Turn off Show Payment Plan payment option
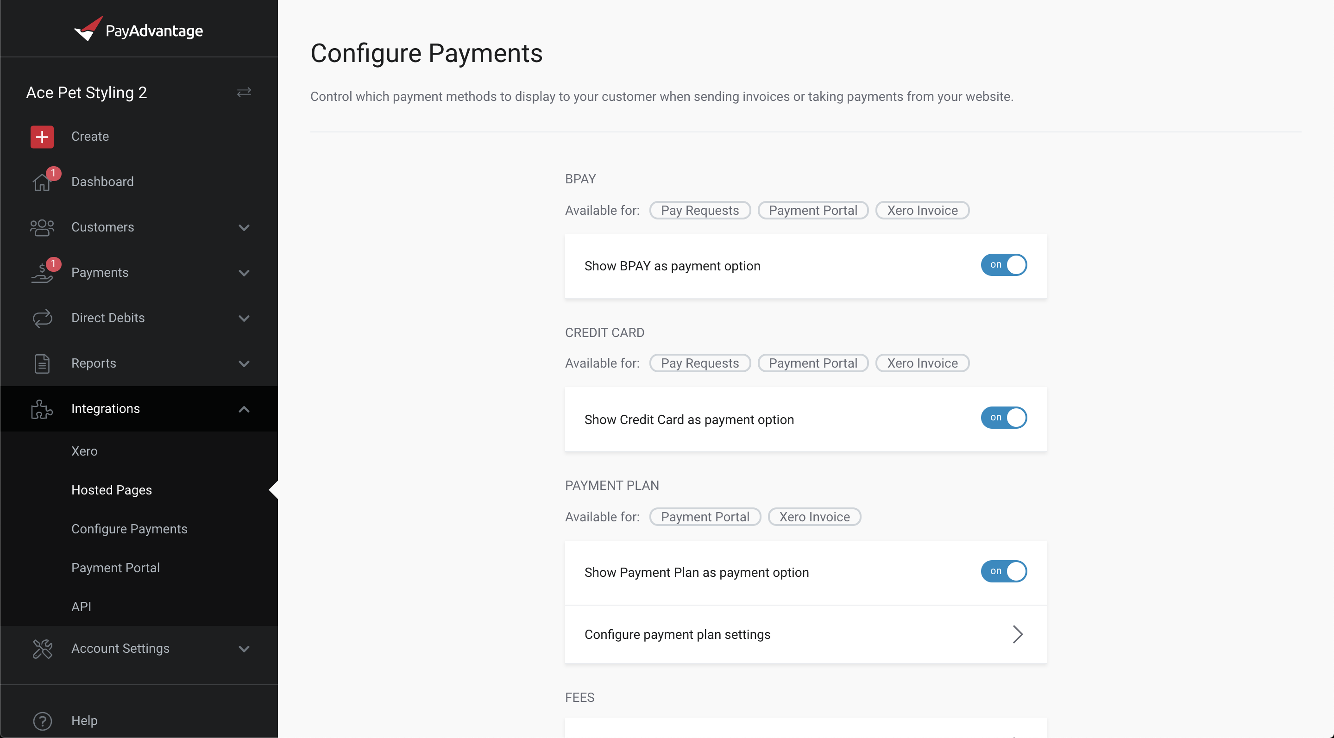 point(1004,571)
